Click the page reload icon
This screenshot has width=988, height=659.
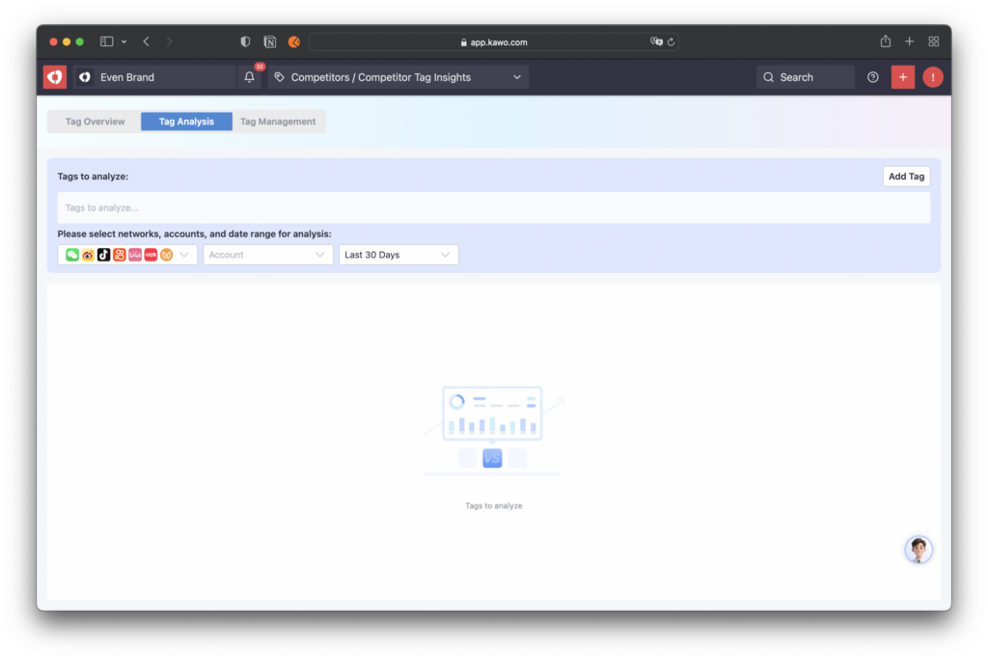click(x=672, y=41)
